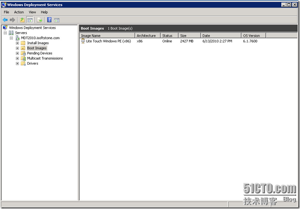Screen dimensions: 300x209
Task: Collapse the MDT2010.isoftstone.com node
Action: [11, 38]
